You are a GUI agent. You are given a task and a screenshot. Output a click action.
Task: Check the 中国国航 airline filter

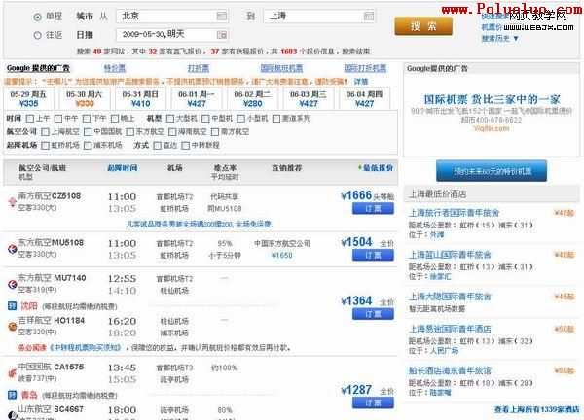point(88,132)
